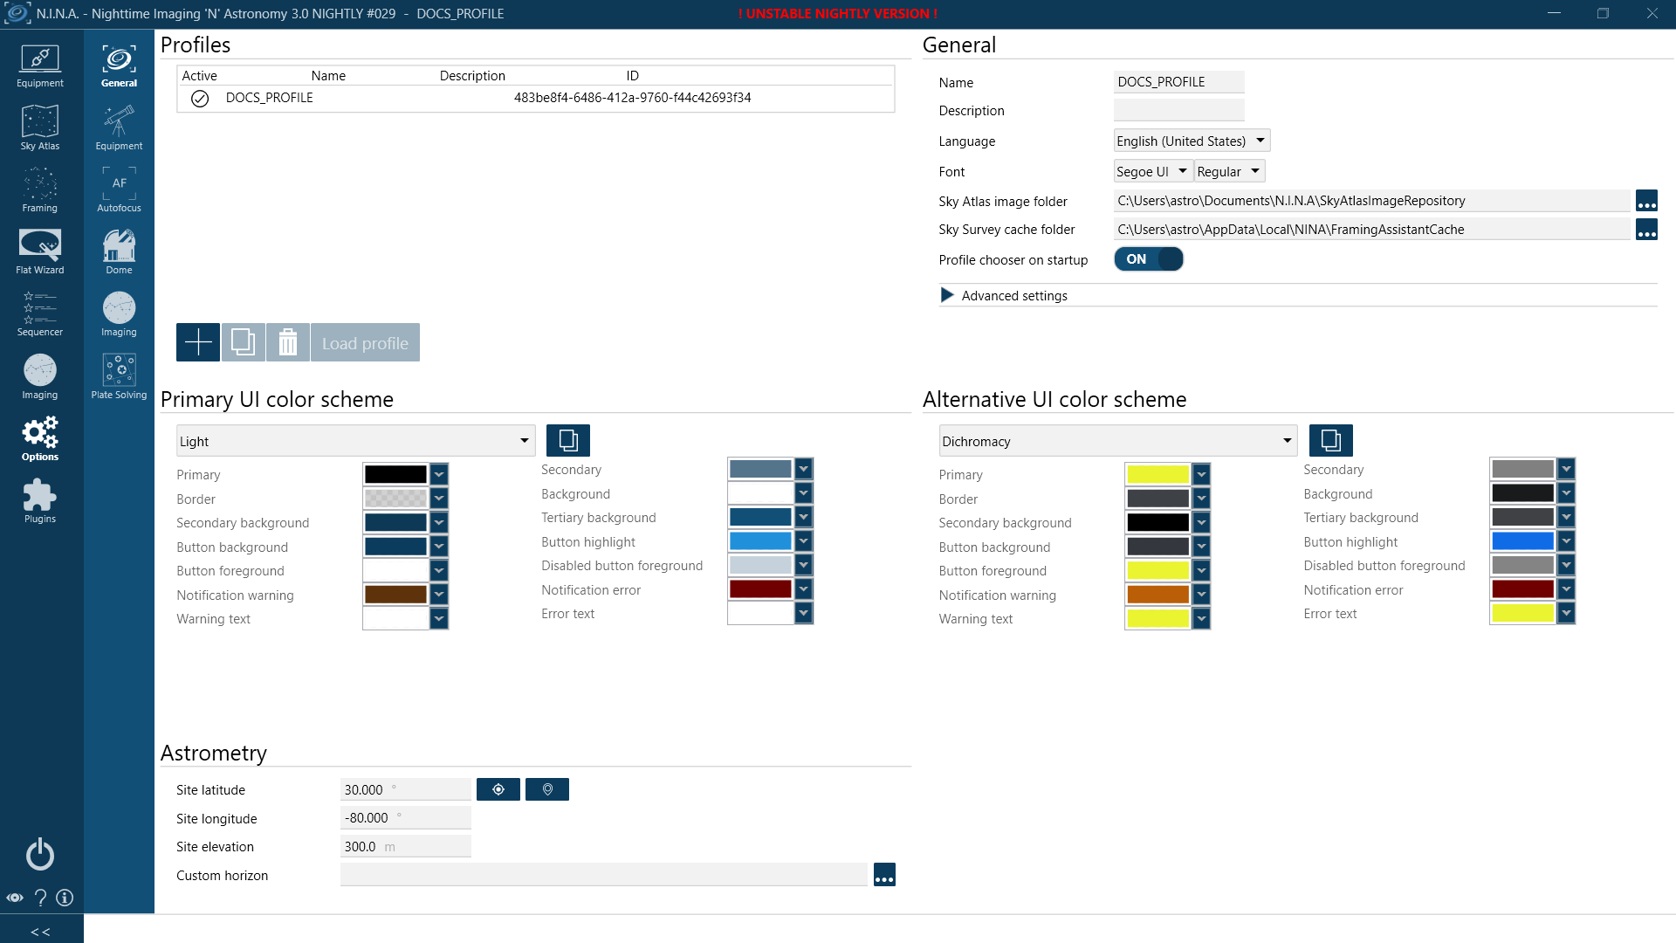Open the Plugins section
Image resolution: width=1676 pixels, height=943 pixels.
coord(40,501)
